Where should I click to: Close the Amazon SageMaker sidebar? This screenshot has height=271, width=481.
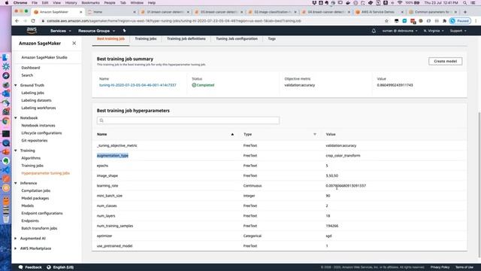click(74, 44)
